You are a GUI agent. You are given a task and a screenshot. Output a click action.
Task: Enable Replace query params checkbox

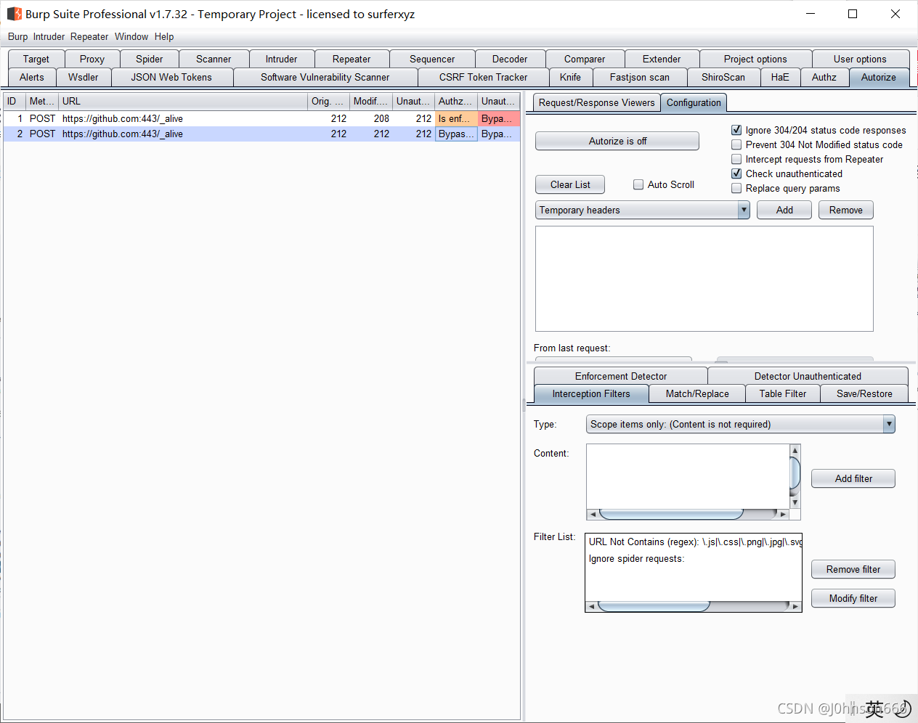tap(736, 188)
